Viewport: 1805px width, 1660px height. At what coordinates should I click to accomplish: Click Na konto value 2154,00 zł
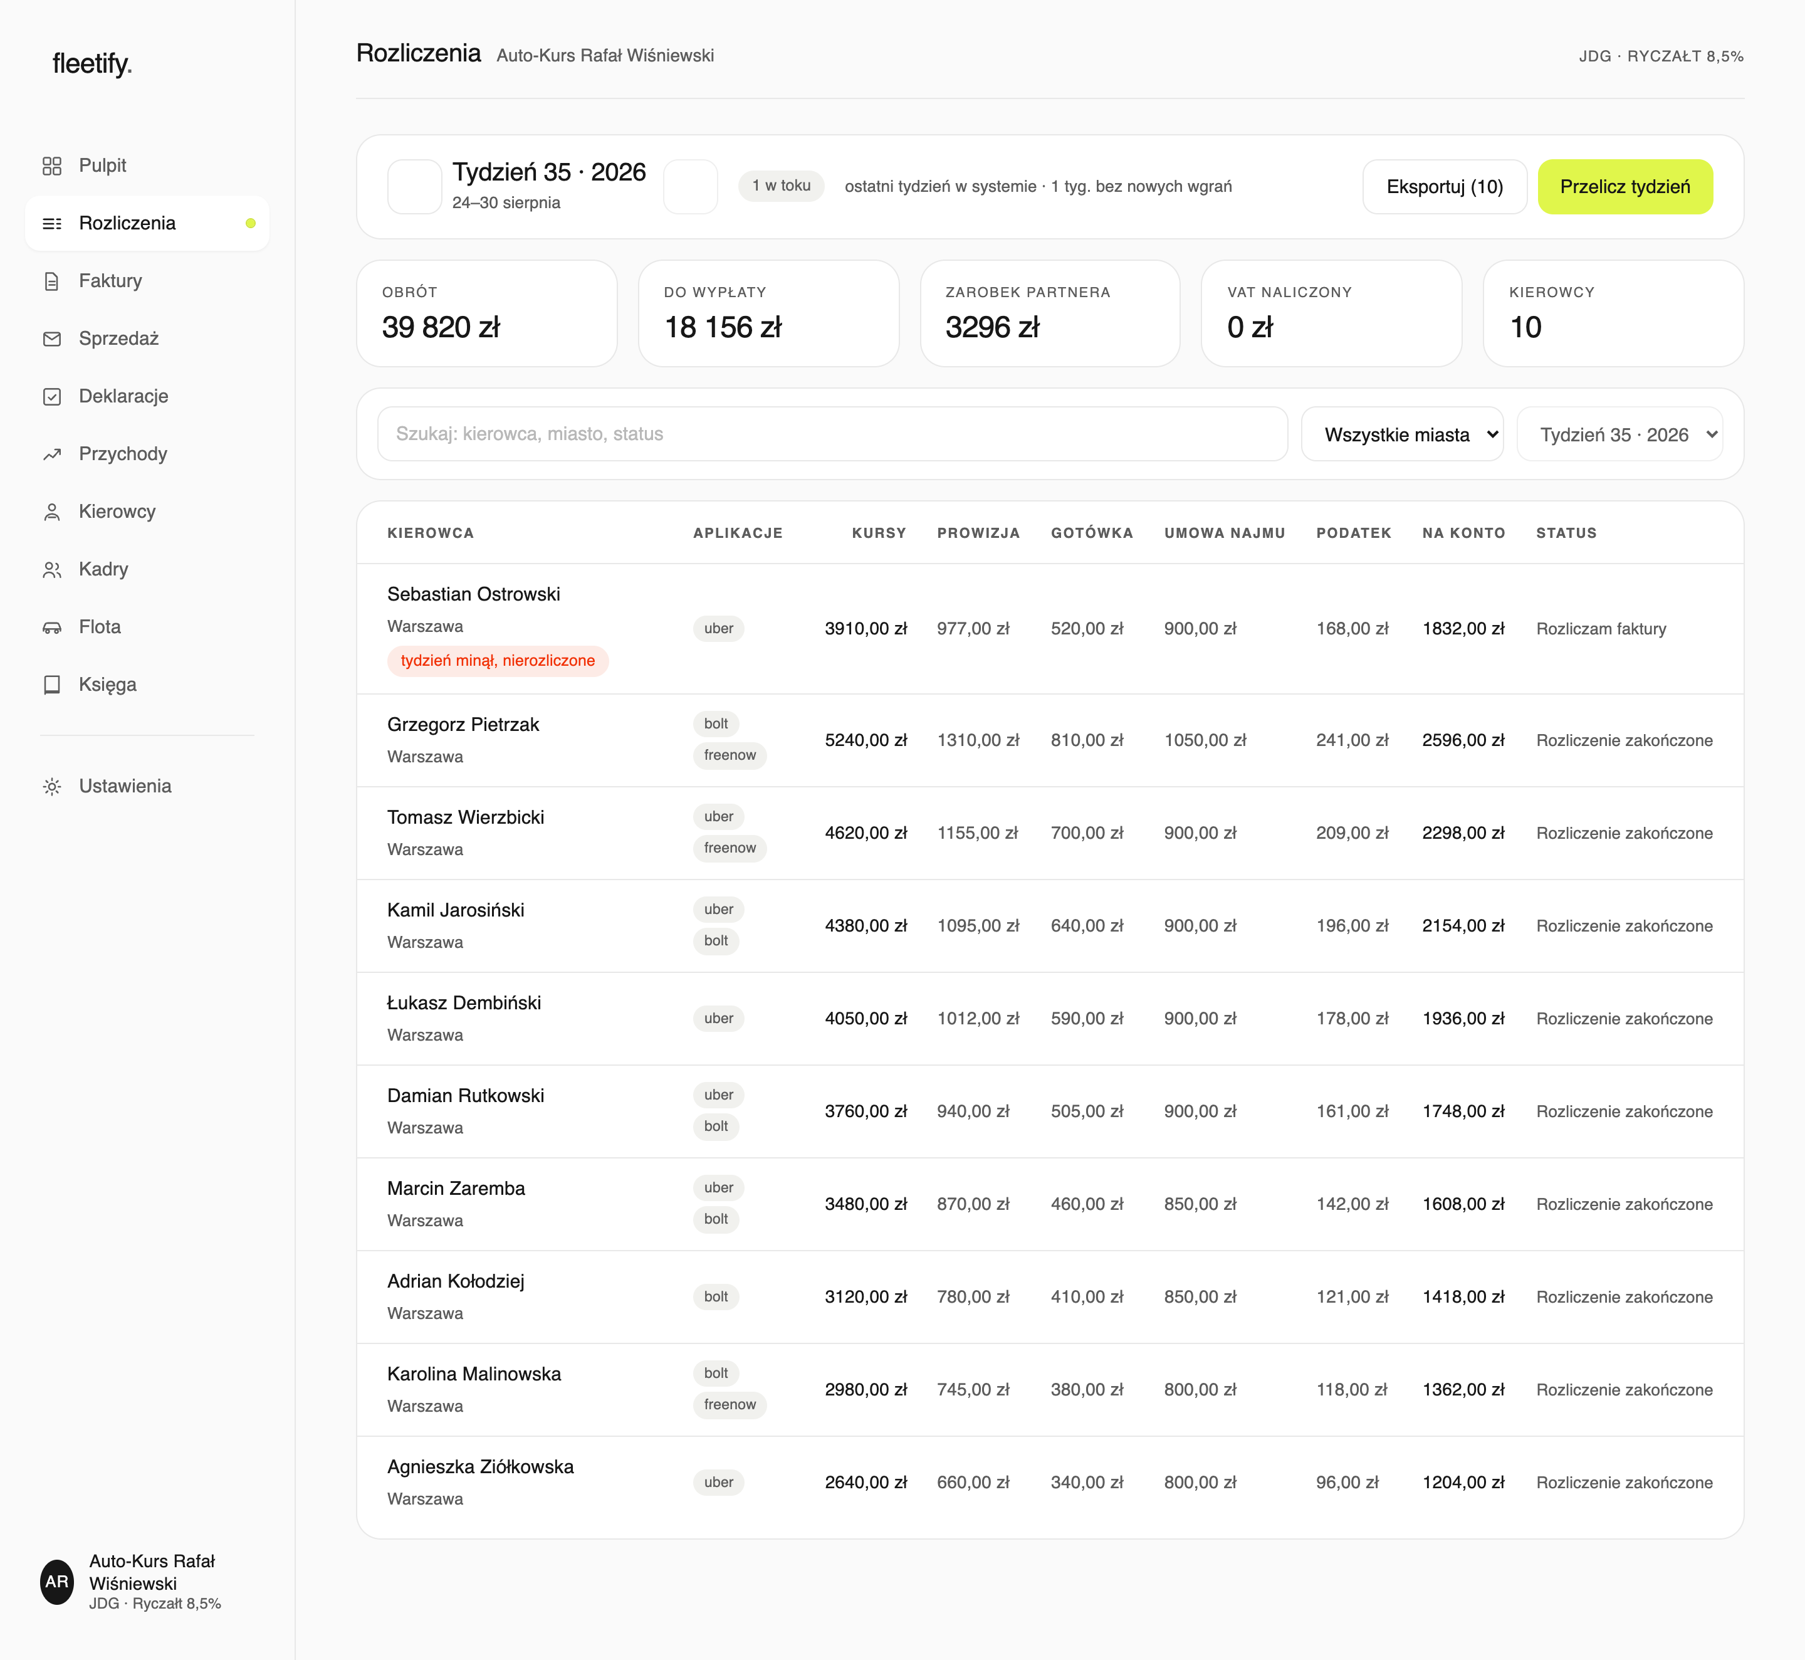pos(1463,926)
